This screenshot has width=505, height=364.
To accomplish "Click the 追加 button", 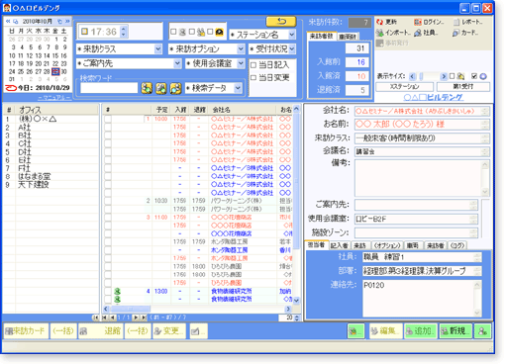I will 421,330.
